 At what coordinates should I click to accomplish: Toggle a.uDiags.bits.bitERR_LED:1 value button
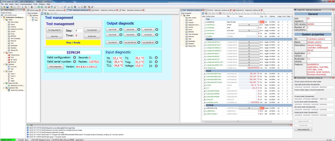point(249,65)
